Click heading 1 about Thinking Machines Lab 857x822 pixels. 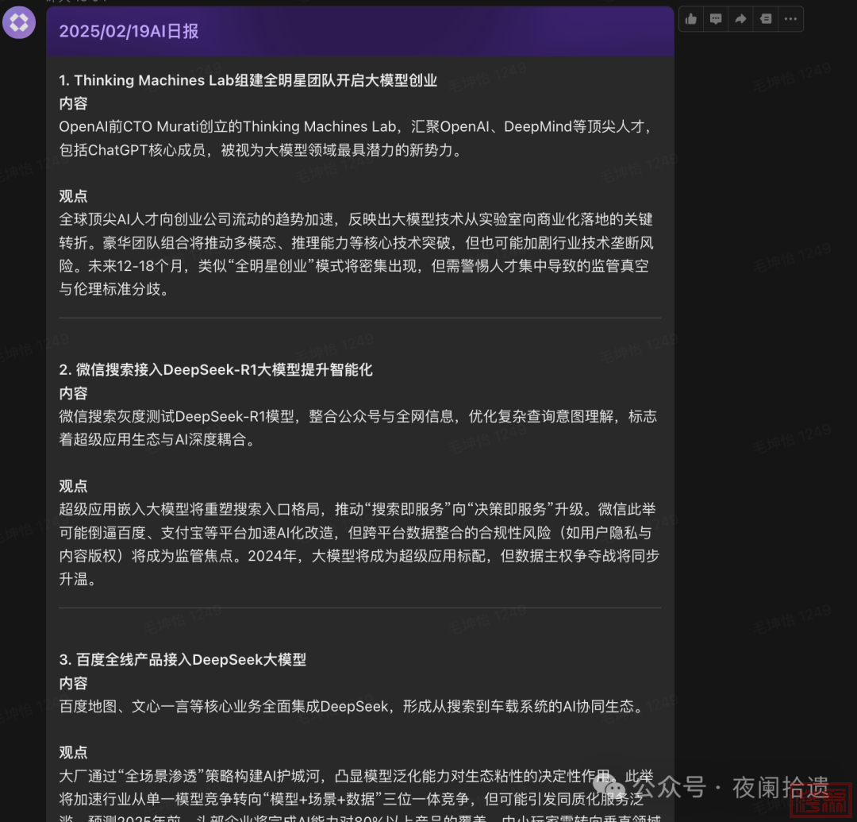(x=248, y=80)
